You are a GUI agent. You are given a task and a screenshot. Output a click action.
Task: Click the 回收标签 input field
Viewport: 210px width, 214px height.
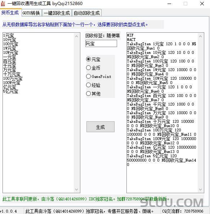(101, 43)
